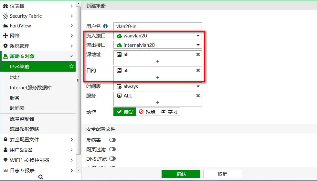This screenshot has height=181, width=317.
Task: Enable the 反病毒 toggle
Action: [x=112, y=140]
